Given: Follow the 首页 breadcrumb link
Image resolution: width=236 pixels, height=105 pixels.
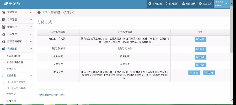Looking at the screenshot, I should tap(45, 13).
